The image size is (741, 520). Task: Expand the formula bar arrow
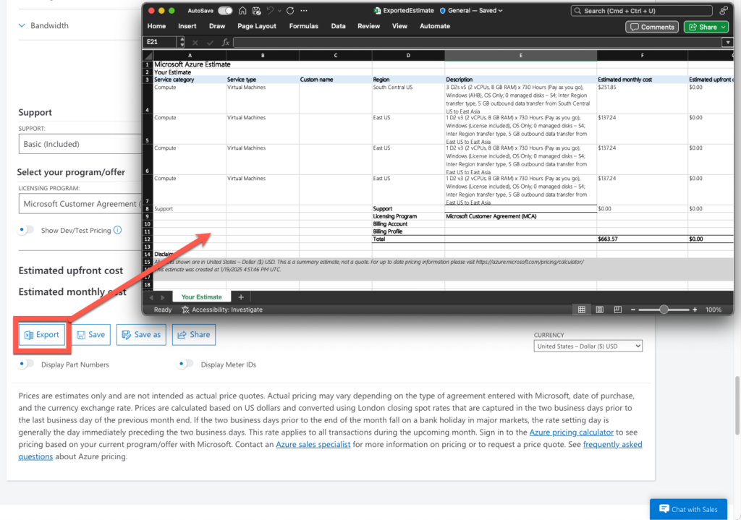point(727,43)
